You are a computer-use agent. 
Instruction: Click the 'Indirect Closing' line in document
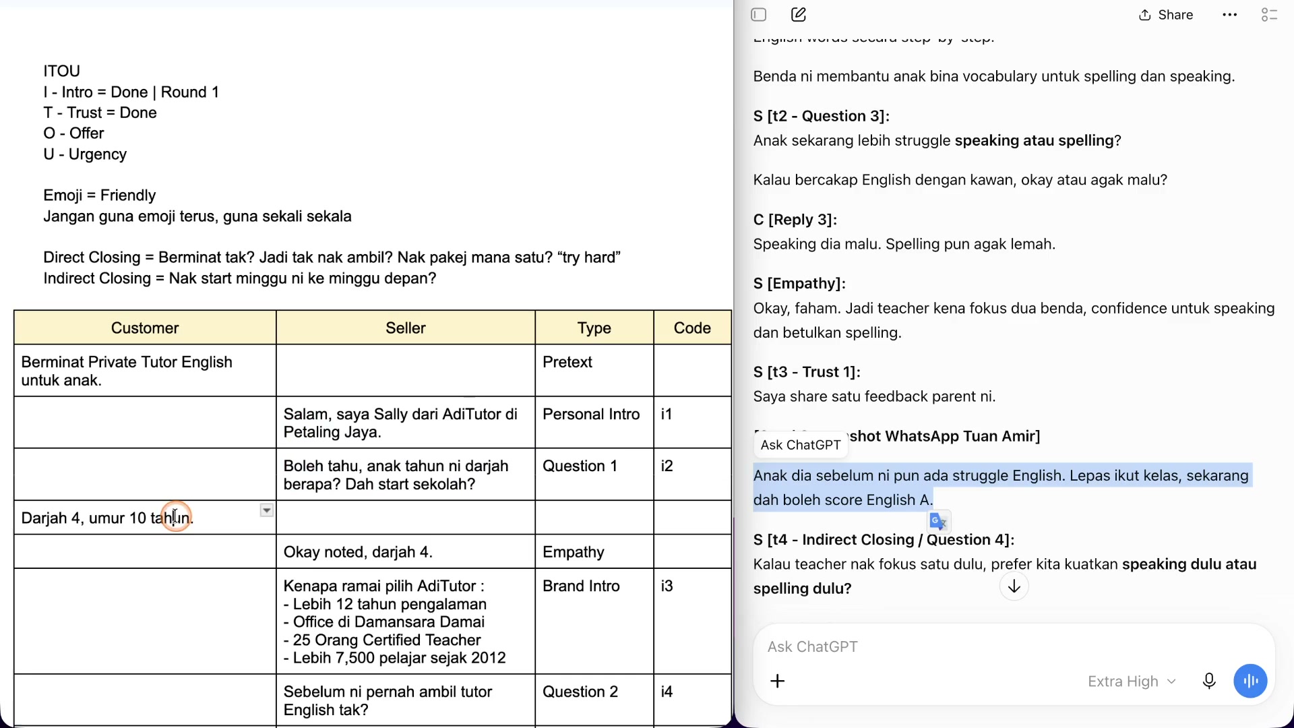240,278
